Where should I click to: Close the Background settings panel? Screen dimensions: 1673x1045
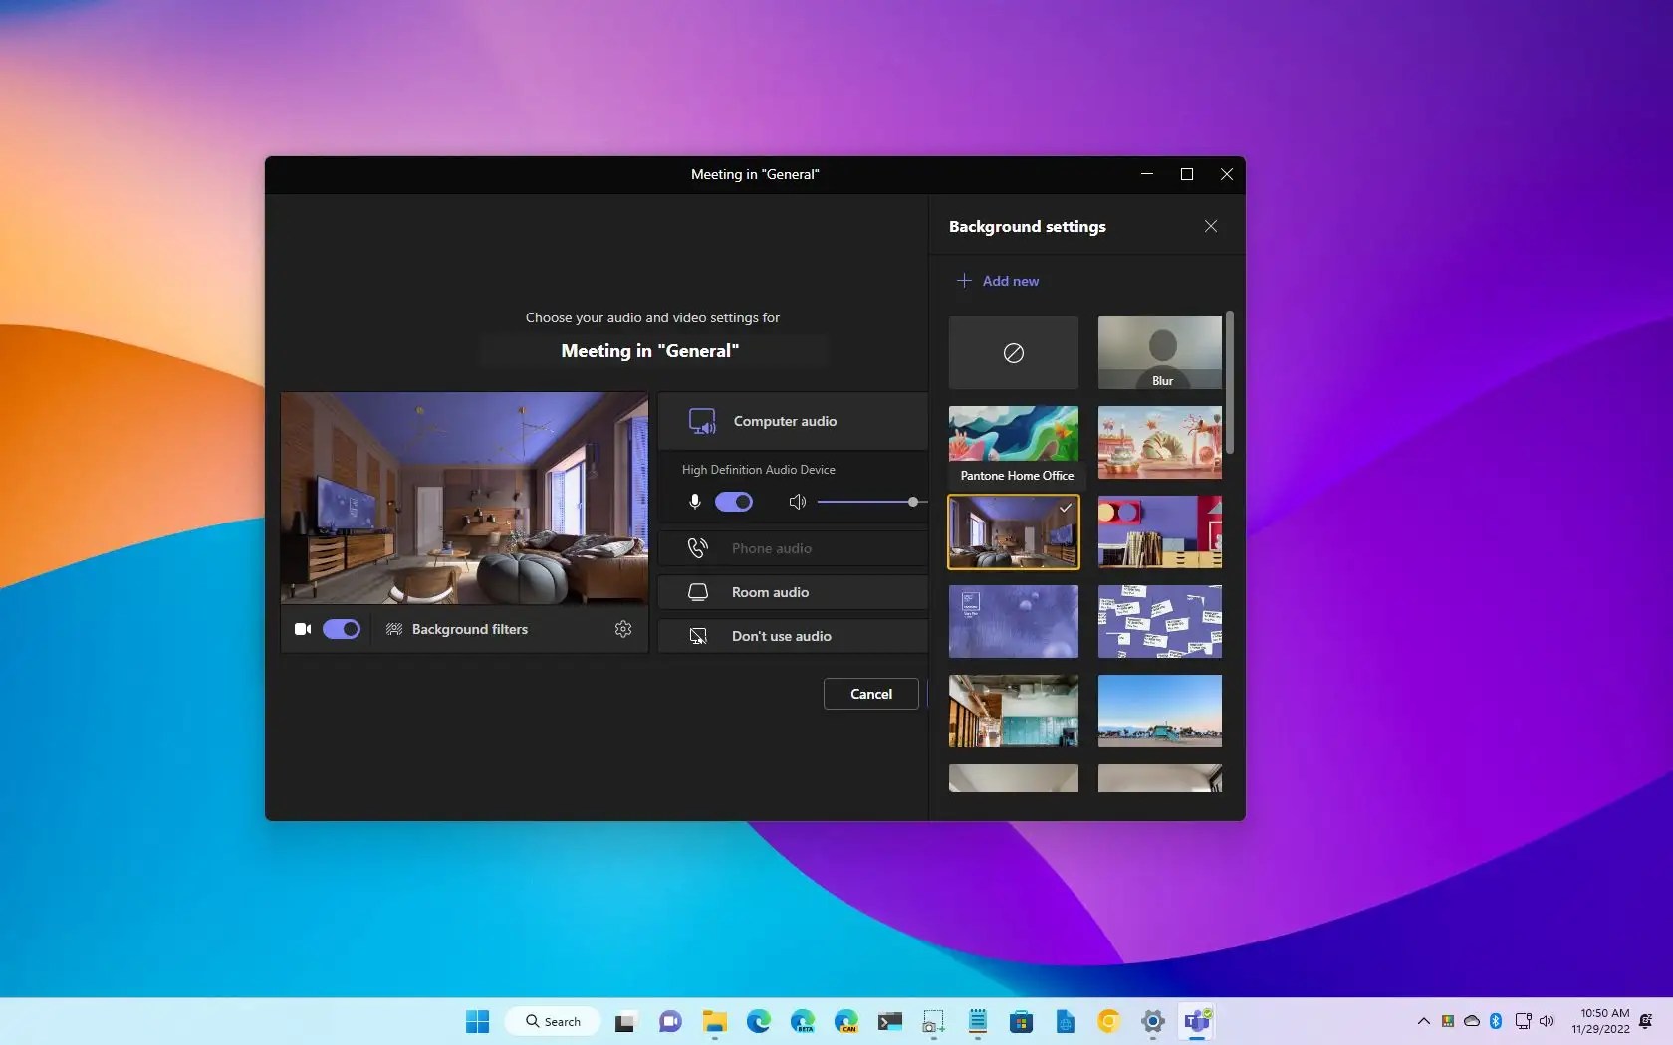click(1210, 226)
